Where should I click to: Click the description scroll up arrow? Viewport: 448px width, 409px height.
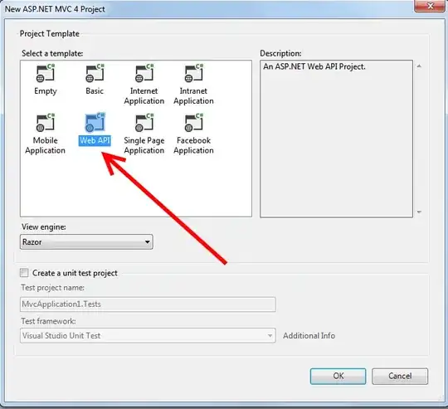[x=419, y=66]
